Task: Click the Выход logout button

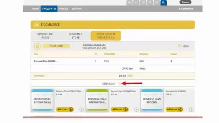Action: pyautogui.click(x=185, y=2)
